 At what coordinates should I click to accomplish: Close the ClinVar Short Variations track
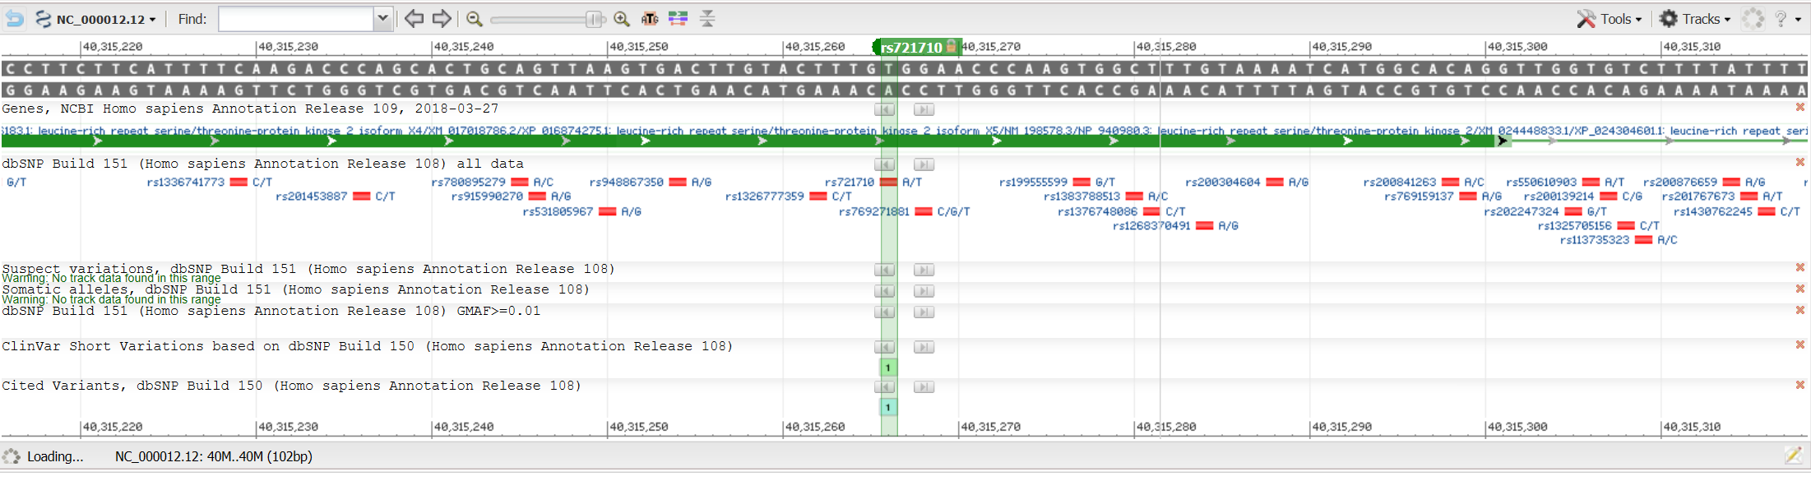(1799, 345)
